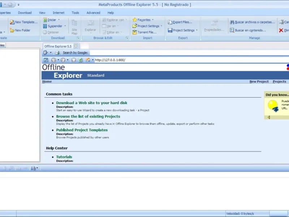Open Export Project Settings dropdown arrow
Viewport: 289px width, 217px height.
click(197, 30)
